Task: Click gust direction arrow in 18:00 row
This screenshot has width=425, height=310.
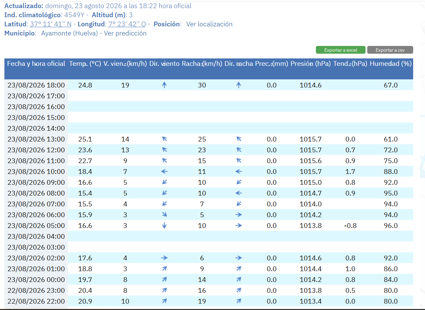Action: pos(239,85)
